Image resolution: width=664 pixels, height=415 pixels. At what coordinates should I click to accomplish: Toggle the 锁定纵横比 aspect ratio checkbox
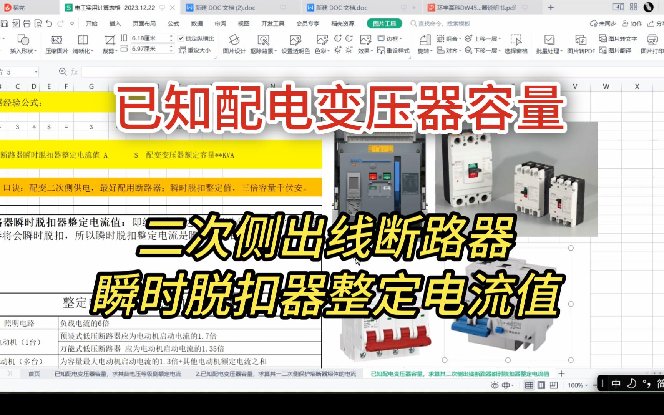181,38
